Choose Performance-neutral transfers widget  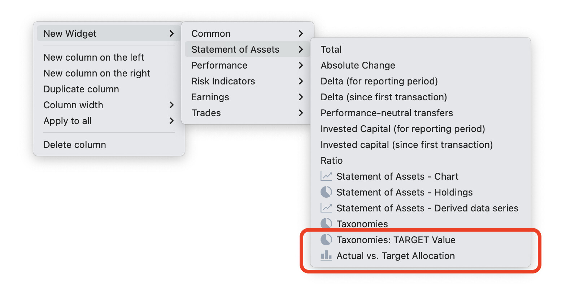click(387, 113)
